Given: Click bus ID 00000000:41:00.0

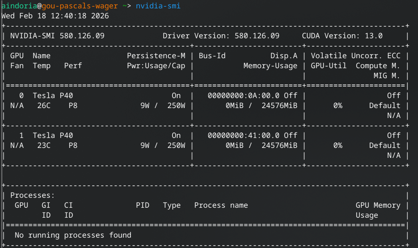Looking at the screenshot, I should [x=243, y=136].
